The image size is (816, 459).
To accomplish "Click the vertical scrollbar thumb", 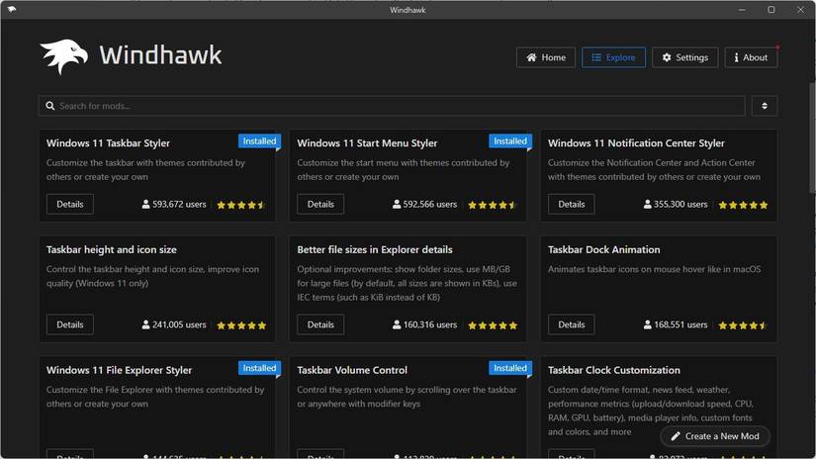I will click(x=812, y=138).
